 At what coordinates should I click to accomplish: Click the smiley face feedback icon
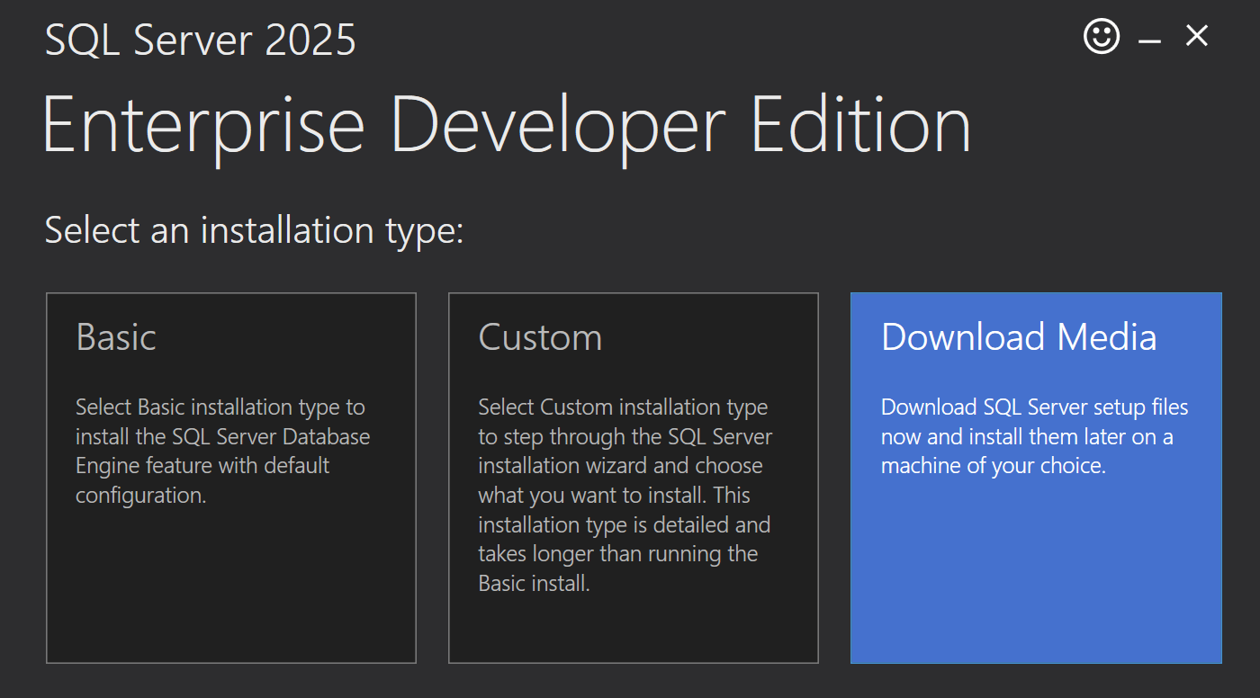pyautogui.click(x=1101, y=37)
